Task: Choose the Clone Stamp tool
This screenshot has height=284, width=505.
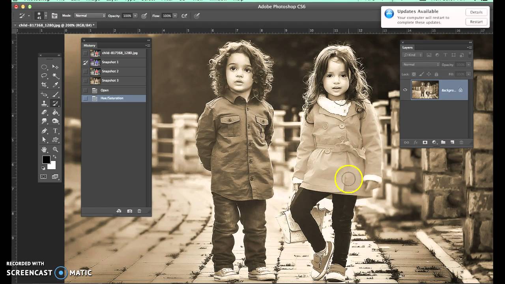Action: pos(44,104)
